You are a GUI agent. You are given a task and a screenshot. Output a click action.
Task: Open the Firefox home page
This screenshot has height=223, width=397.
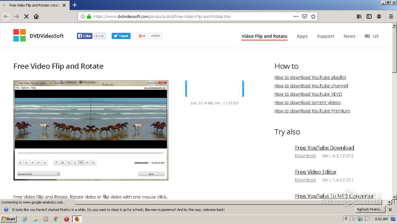tap(36, 16)
